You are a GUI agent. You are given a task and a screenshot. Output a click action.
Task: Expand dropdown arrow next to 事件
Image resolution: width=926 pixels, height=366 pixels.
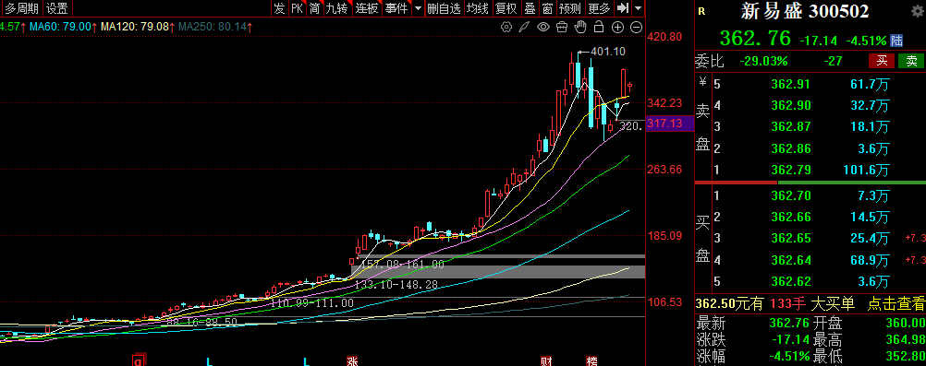pyautogui.click(x=418, y=8)
